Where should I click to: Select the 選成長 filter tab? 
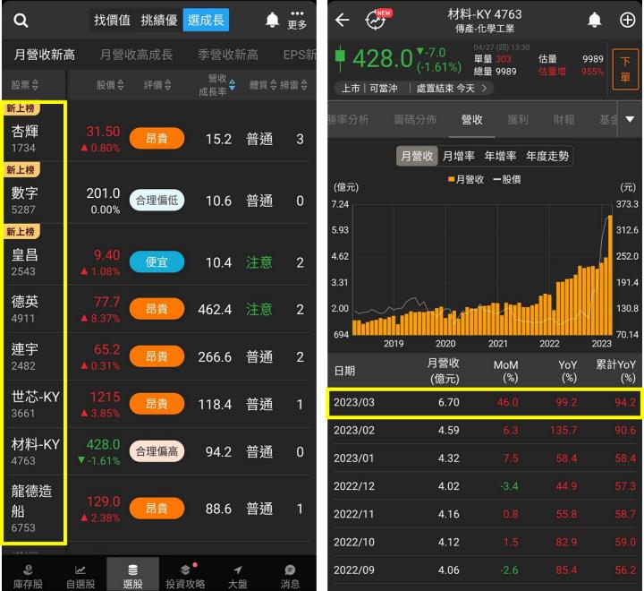click(x=206, y=20)
